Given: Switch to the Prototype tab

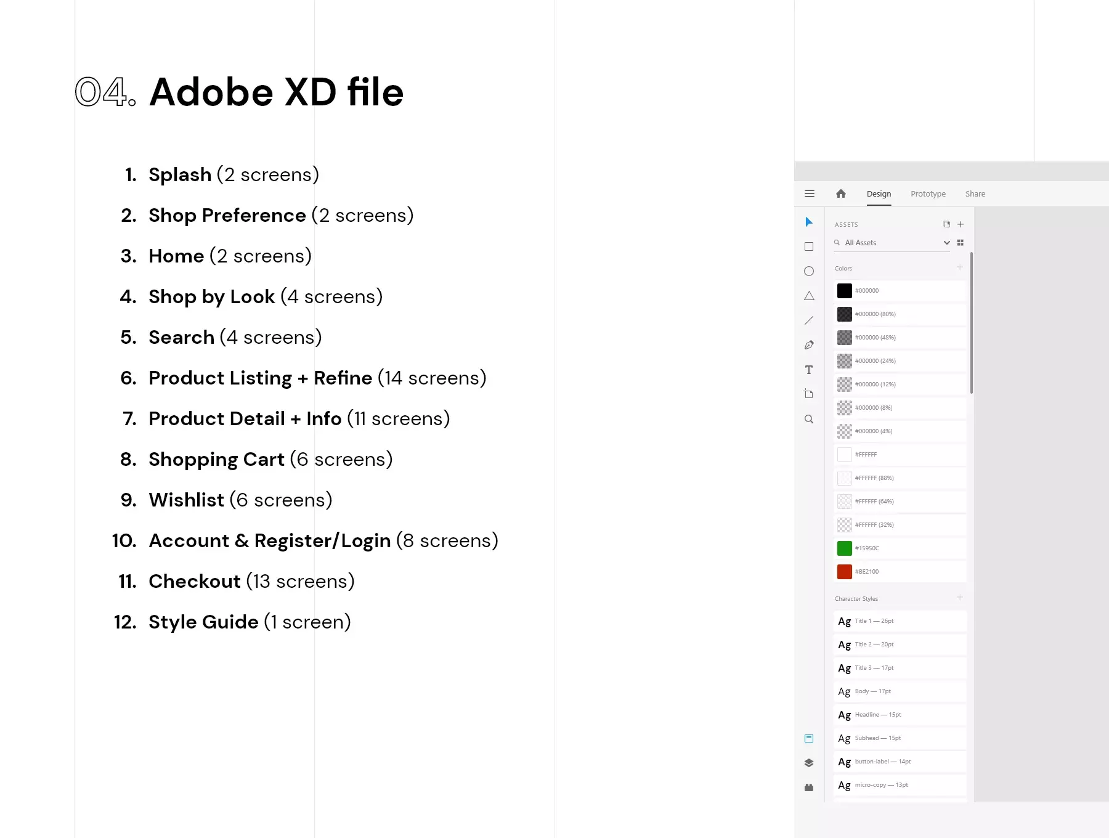Looking at the screenshot, I should pos(928,193).
